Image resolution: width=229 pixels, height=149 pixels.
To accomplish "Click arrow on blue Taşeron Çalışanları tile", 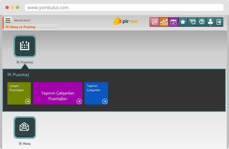I will [x=105, y=101].
